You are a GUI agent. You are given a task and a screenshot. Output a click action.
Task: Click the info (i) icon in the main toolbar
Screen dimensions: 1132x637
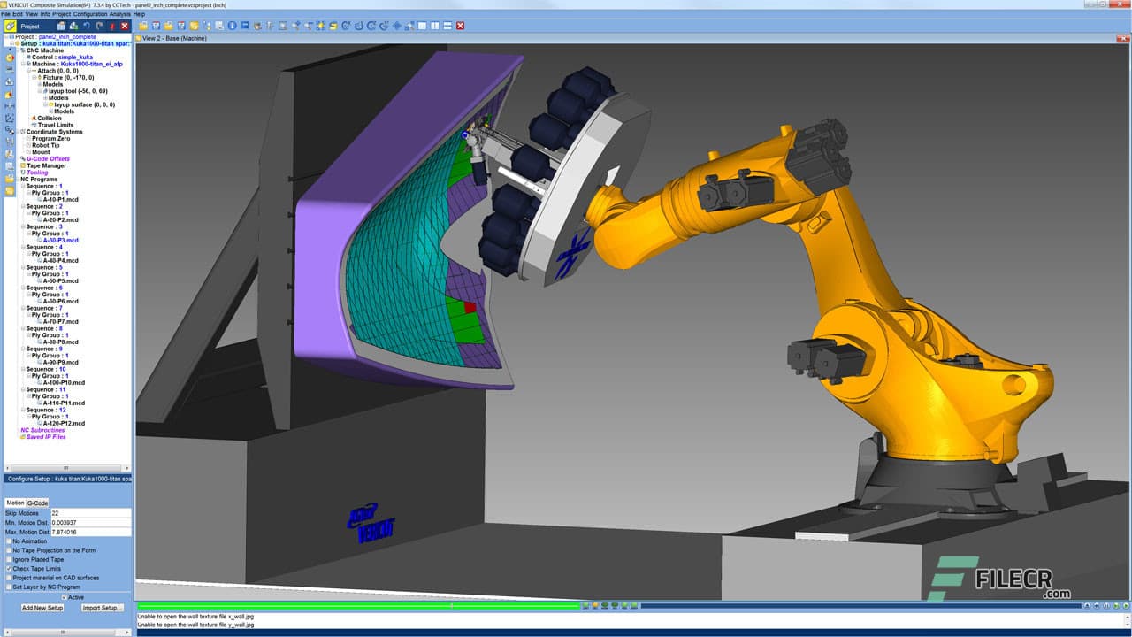click(x=233, y=27)
